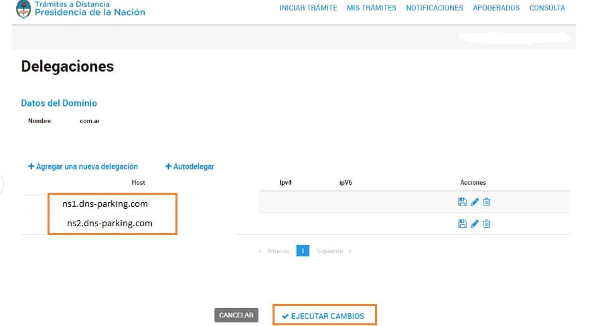Open the Consulta menu item
The width and height of the screenshot is (592, 326).
click(x=546, y=8)
